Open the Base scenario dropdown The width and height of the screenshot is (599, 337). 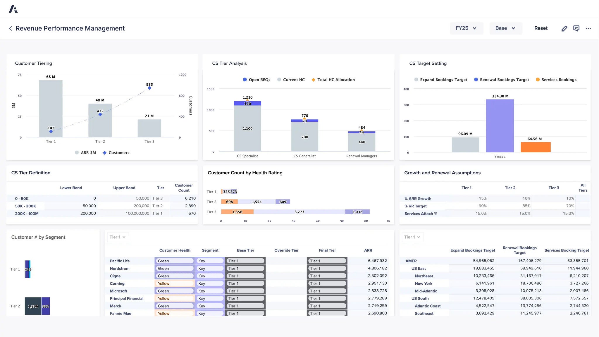point(506,28)
